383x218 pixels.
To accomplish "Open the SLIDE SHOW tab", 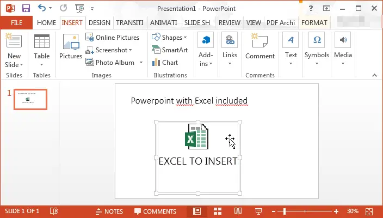I will tap(197, 23).
